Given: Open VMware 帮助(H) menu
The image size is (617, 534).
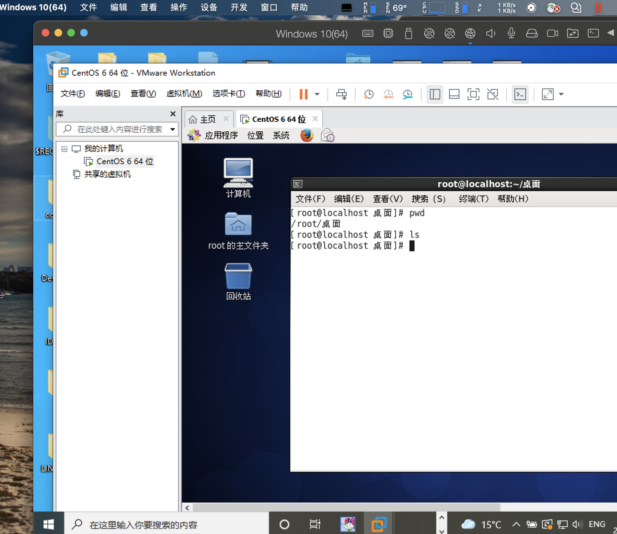Looking at the screenshot, I should pyautogui.click(x=268, y=94).
